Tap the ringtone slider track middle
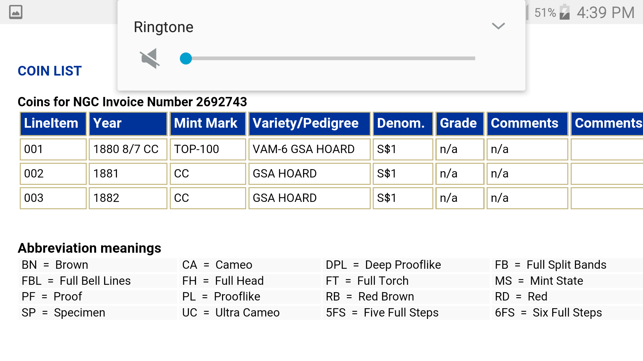 click(330, 58)
